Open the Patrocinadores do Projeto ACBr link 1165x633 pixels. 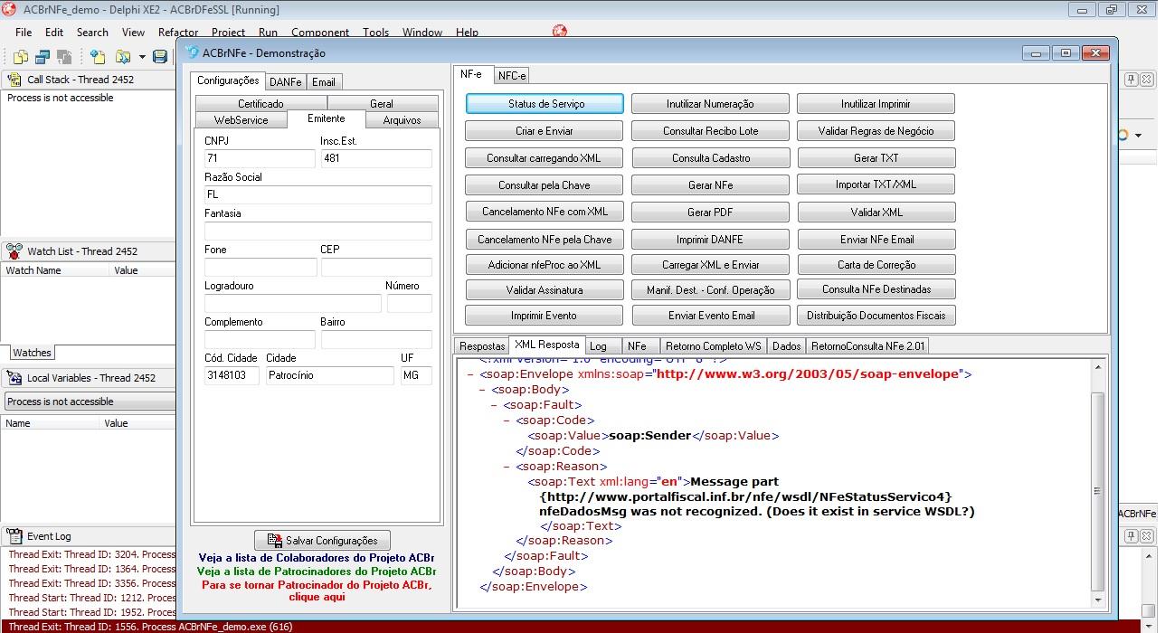316,572
